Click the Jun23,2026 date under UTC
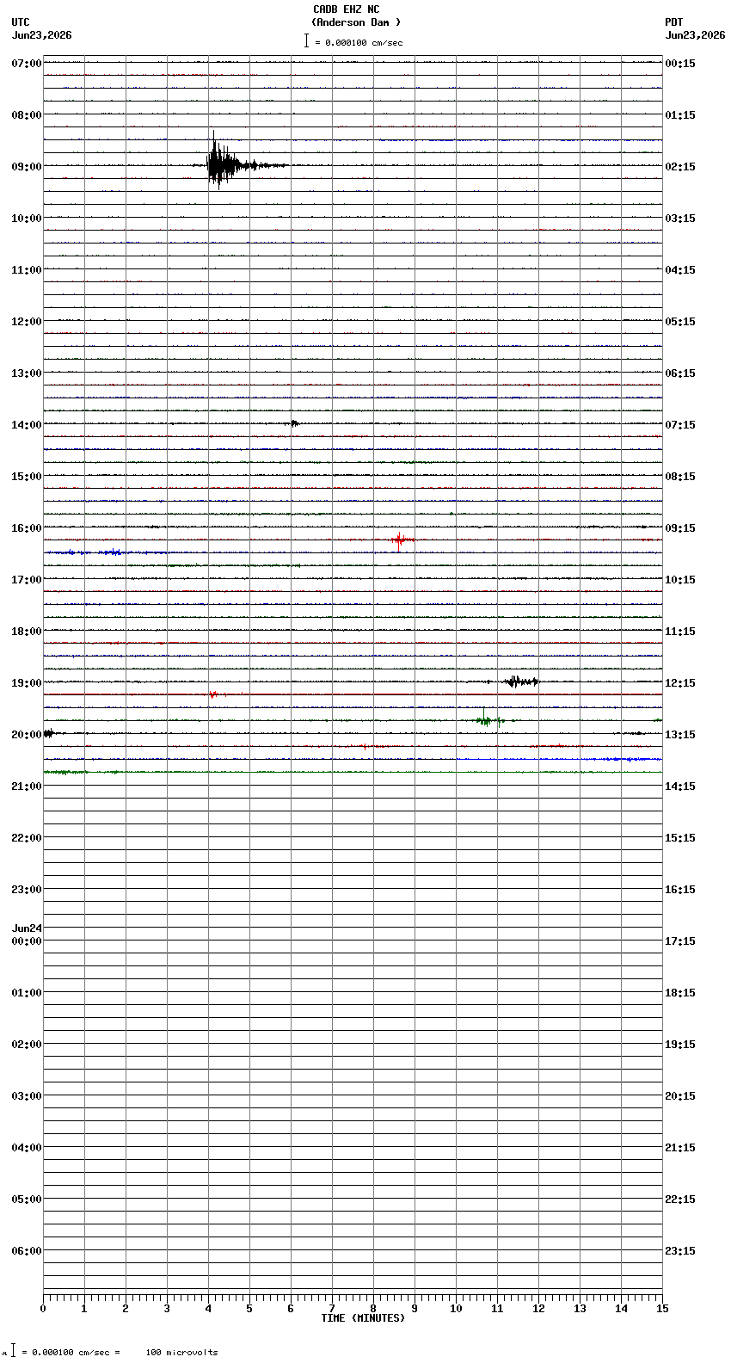The image size is (731, 1363). 42,35
